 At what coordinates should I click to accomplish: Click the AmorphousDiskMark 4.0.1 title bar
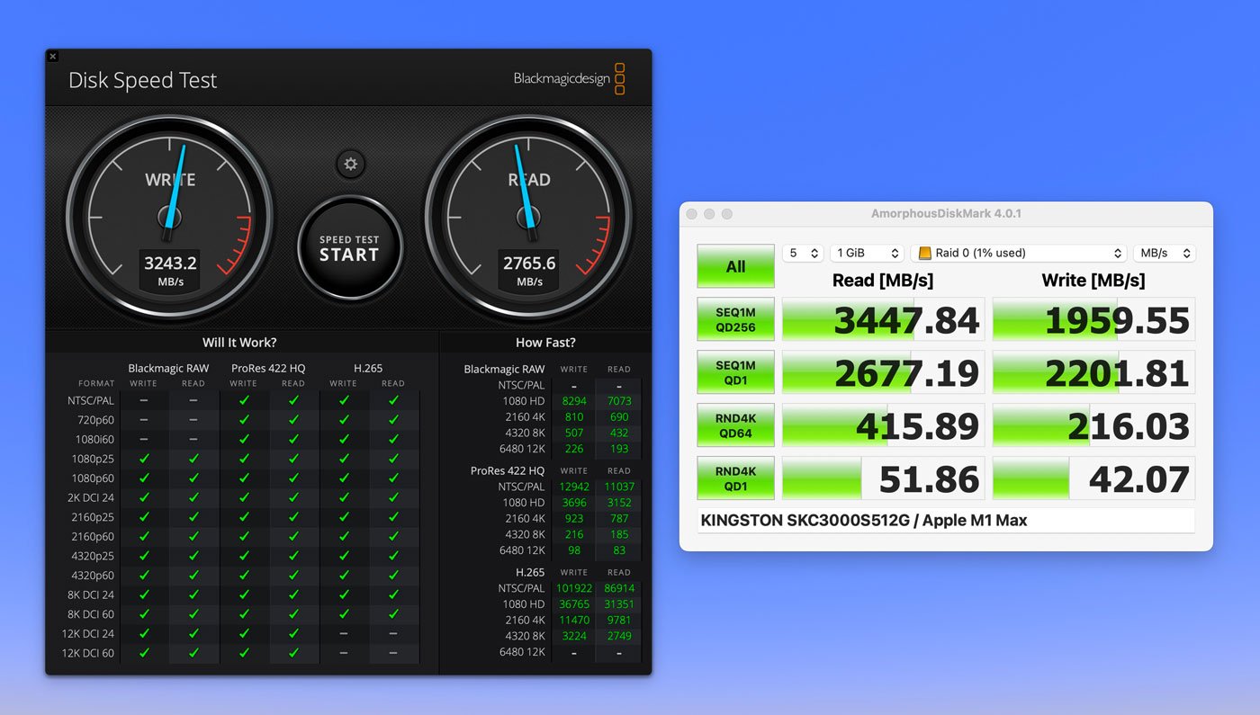coord(946,214)
